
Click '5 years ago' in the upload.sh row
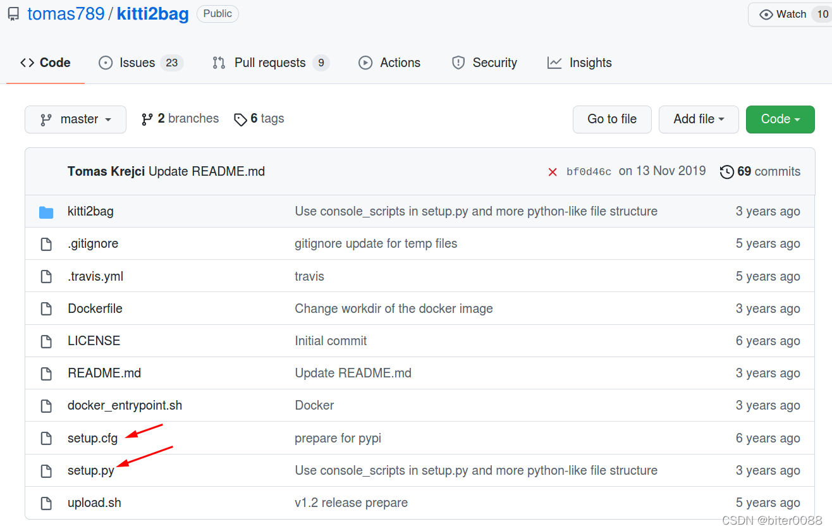[x=768, y=503]
